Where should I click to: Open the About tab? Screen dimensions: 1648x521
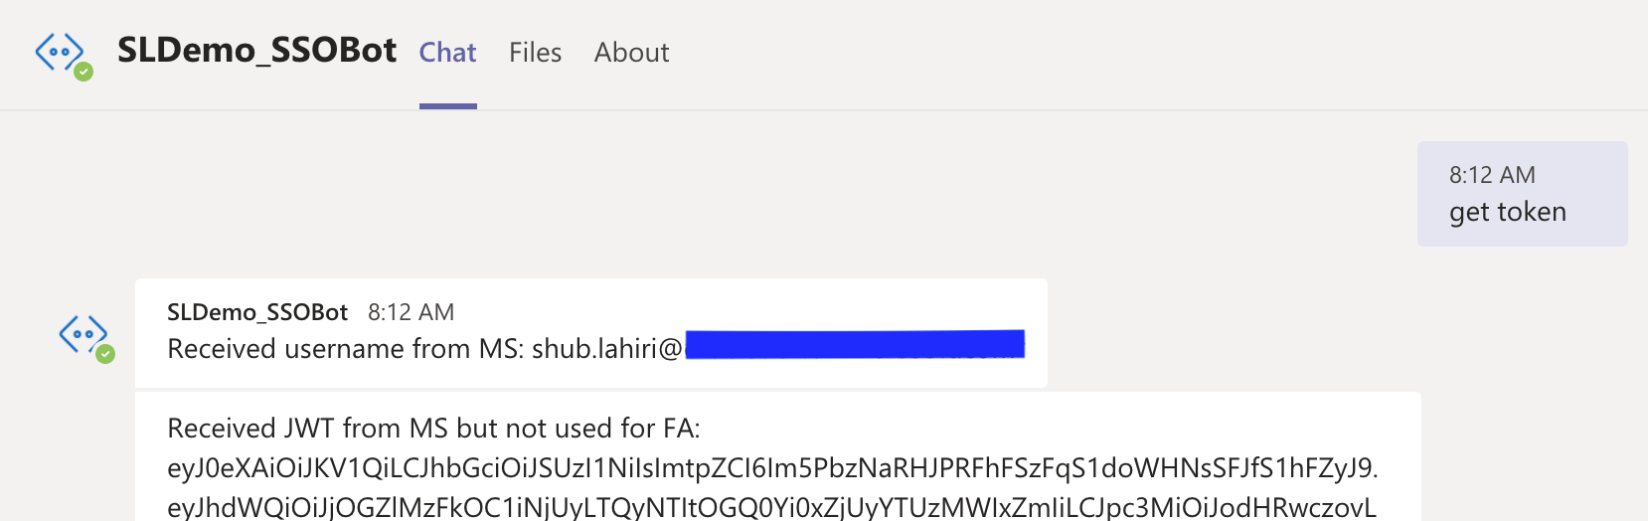coord(631,53)
